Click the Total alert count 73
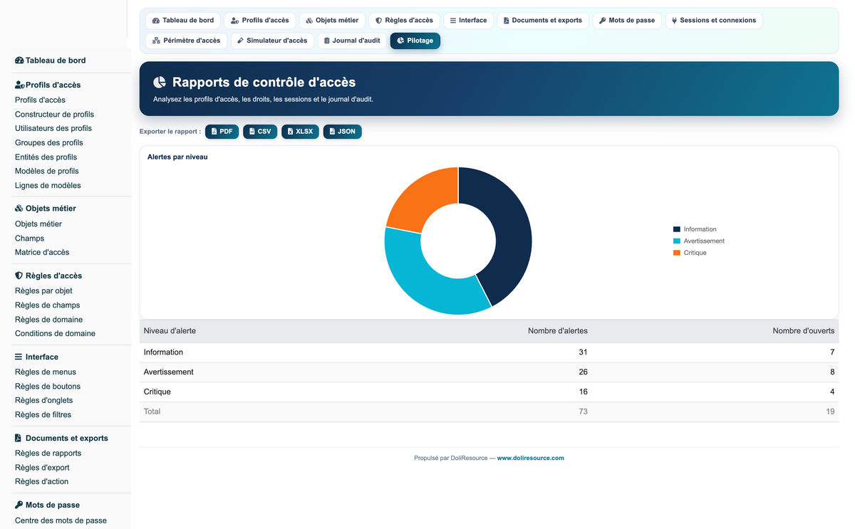This screenshot has width=855, height=529. click(x=583, y=412)
